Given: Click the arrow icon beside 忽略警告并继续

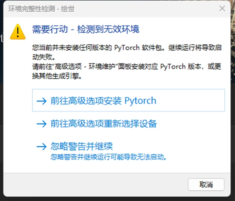Looking at the screenshot, I should click(41, 147).
